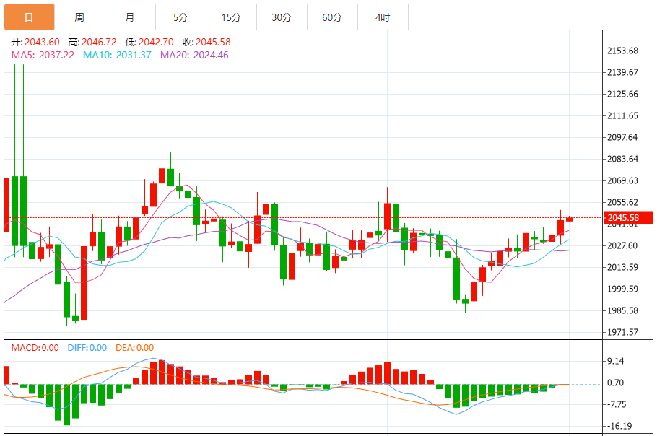657x436 pixels.
Task: Click the 2125.66 price axis label
Action: [x=622, y=94]
